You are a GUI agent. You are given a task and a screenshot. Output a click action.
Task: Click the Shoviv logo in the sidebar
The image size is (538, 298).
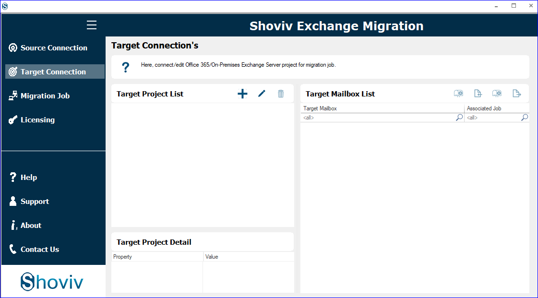[52, 281]
